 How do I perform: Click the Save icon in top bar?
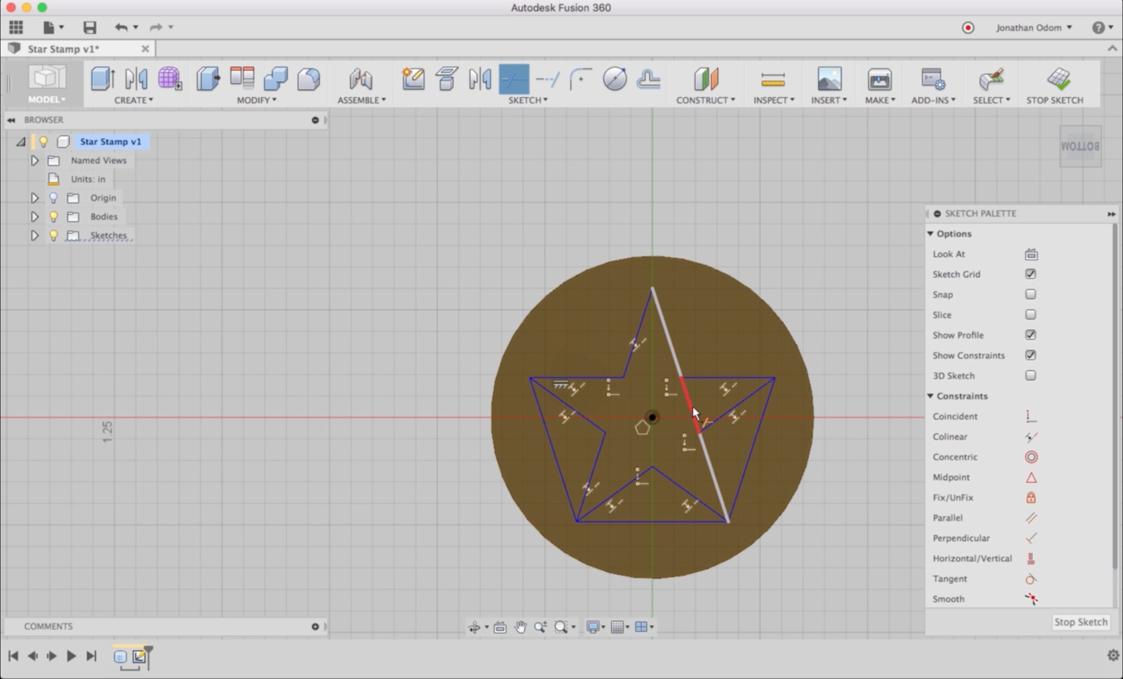(x=90, y=27)
